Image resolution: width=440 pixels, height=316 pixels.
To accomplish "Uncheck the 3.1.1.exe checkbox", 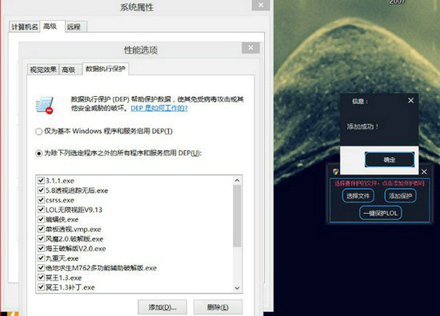I will pos(41,181).
